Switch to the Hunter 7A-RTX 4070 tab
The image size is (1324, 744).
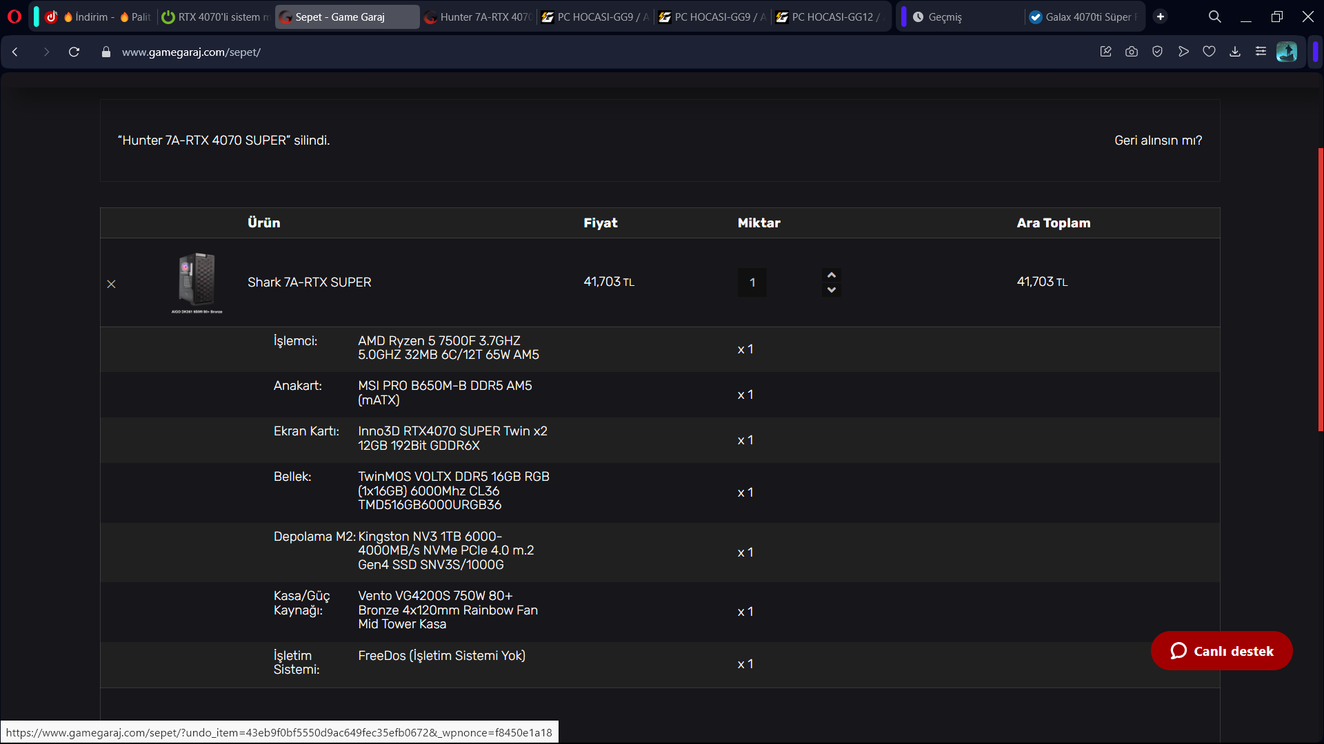(478, 17)
